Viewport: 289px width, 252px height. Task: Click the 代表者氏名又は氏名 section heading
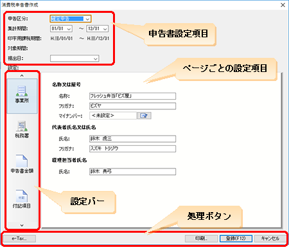click(74, 127)
